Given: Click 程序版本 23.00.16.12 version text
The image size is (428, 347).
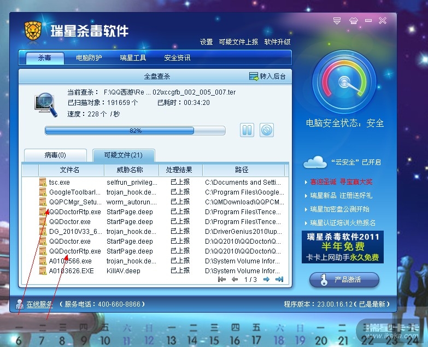Looking at the screenshot, I should tap(337, 304).
